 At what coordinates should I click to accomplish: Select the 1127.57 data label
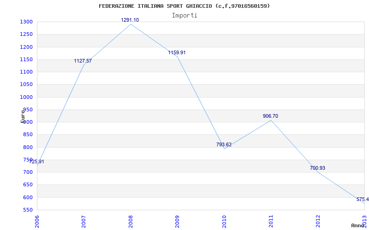pyautogui.click(x=83, y=61)
